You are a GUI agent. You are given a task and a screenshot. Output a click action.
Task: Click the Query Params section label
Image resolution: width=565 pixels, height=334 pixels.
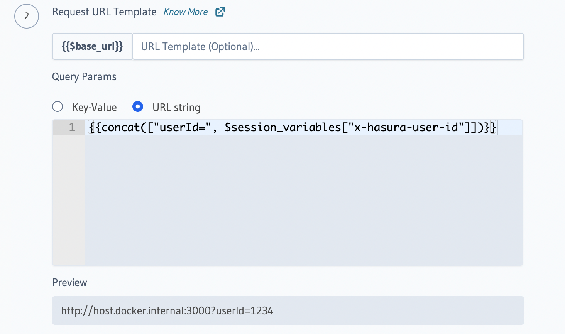pos(84,77)
